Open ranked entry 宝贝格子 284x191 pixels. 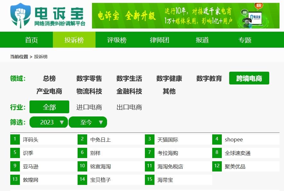[x=101, y=180]
